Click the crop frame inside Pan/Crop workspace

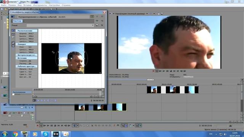(x=72, y=58)
